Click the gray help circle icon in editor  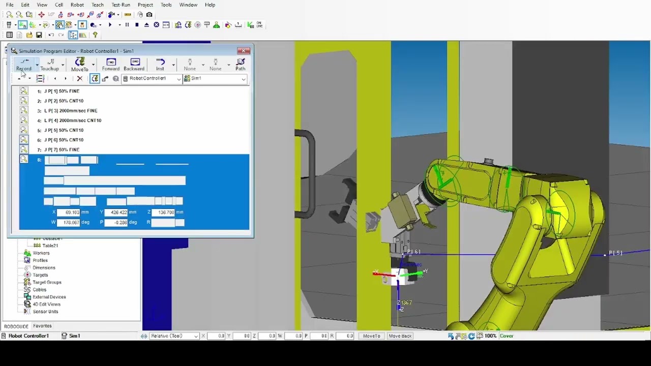point(116,78)
